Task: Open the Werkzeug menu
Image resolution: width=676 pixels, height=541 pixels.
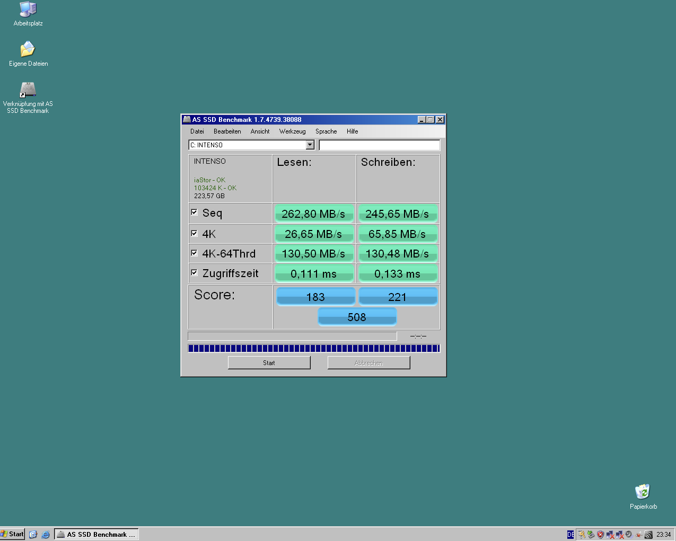Action: point(292,131)
